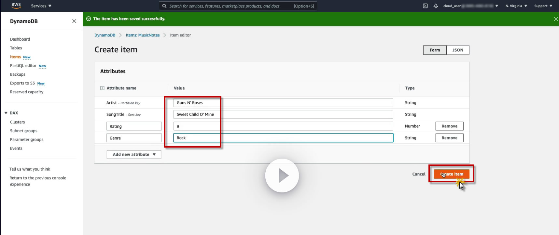Open Subnet groups in the sidebar
This screenshot has width=559, height=235.
click(23, 131)
